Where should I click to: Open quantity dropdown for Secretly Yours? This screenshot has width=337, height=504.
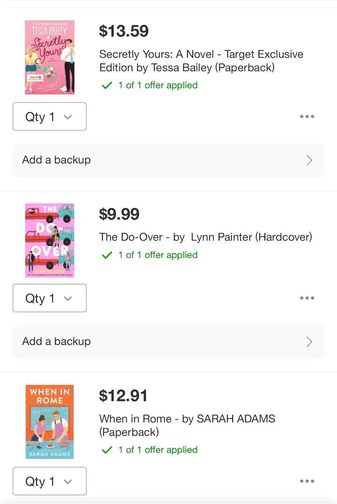[x=49, y=117]
